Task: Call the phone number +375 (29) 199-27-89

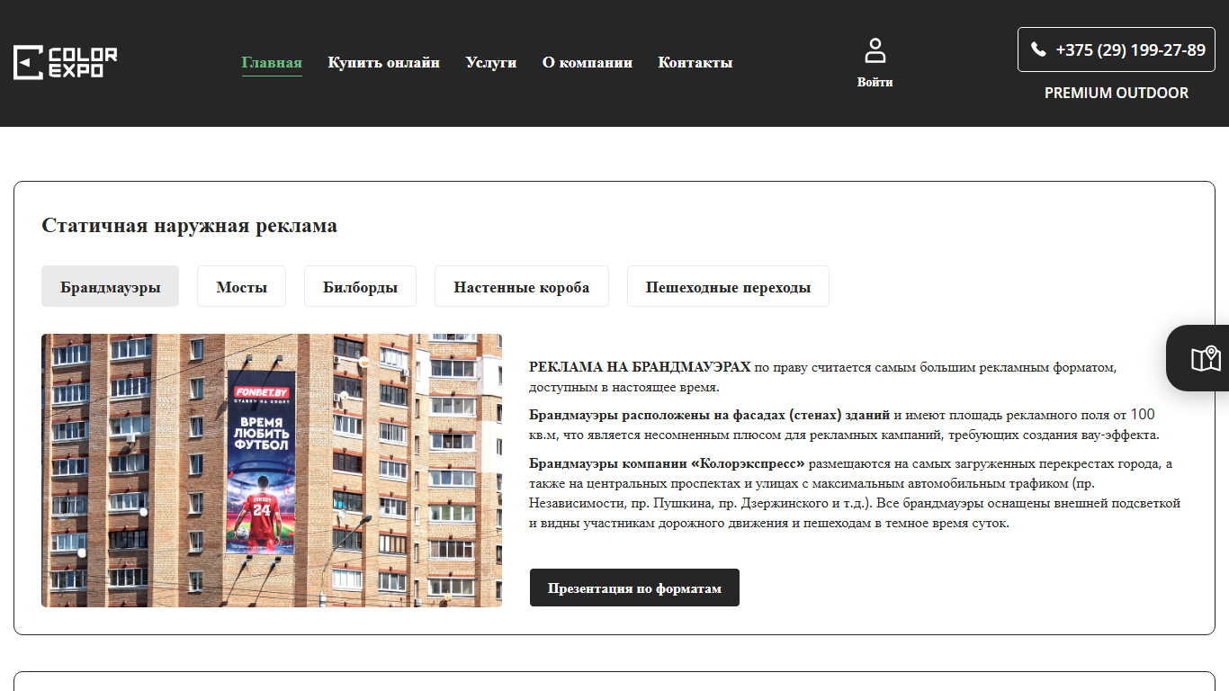Action: tap(1130, 50)
